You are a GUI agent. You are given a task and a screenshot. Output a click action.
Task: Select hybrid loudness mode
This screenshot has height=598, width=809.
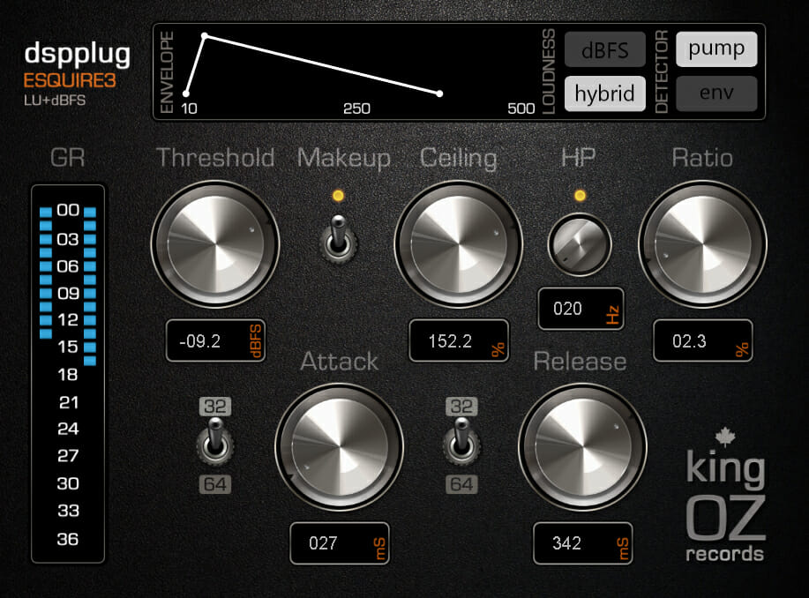605,93
